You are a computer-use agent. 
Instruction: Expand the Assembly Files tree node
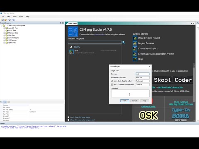click(4, 28)
